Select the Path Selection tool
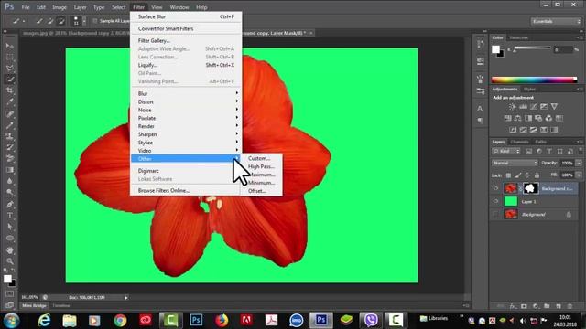Image resolution: width=586 pixels, height=329 pixels. pos(10,227)
